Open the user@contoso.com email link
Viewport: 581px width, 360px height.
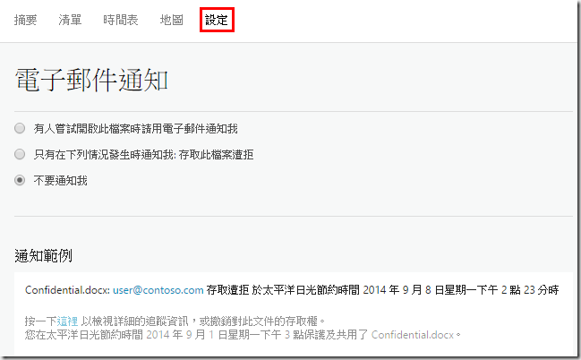coord(158,290)
